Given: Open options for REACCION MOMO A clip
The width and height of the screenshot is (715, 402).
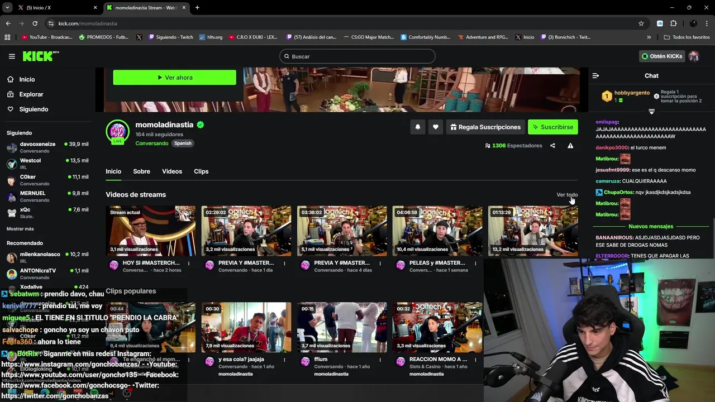Looking at the screenshot, I should click(475, 360).
